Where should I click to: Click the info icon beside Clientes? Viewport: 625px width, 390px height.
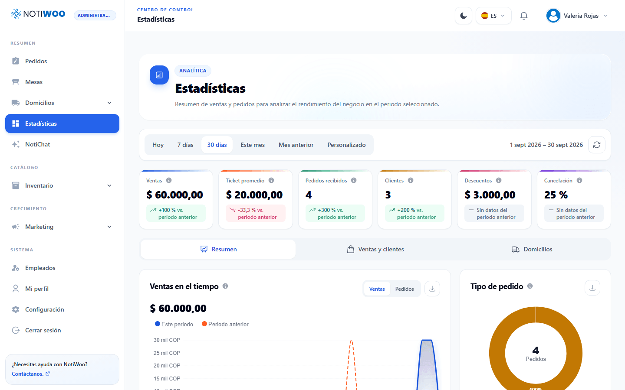(411, 180)
